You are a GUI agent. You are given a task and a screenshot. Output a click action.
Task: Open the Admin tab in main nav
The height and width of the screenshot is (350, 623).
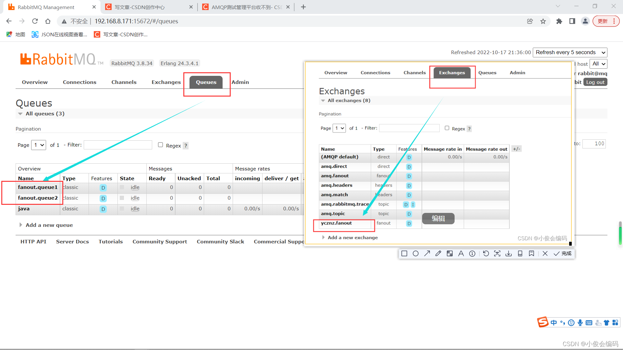point(240,82)
